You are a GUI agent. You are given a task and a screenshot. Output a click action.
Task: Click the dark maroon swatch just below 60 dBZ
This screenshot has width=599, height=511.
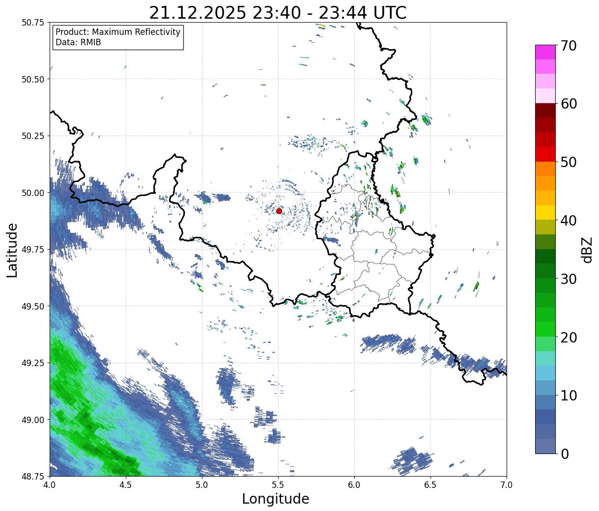545,111
